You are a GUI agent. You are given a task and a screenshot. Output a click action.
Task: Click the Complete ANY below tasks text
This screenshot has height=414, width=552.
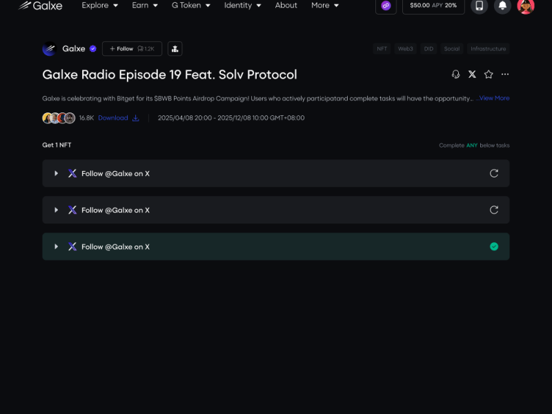[x=474, y=146]
